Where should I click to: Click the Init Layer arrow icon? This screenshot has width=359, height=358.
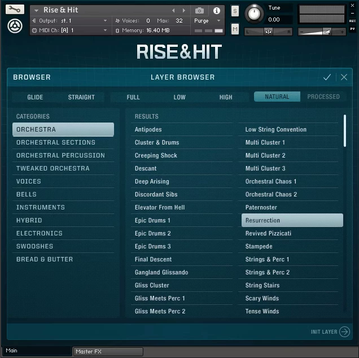click(344, 331)
